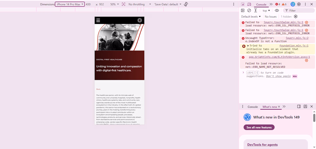Open the hamburger menu on the mobile page
Viewport: 316px width, 149px height.
[98, 20]
